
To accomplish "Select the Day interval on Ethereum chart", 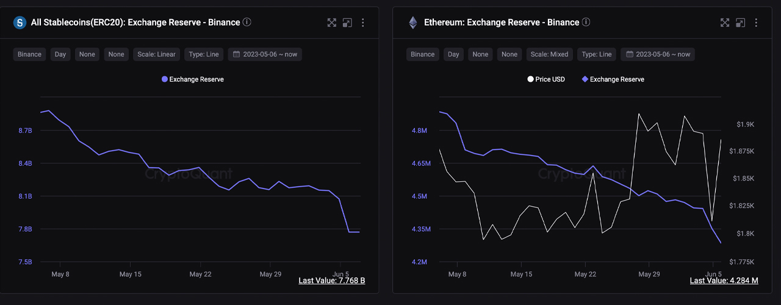I will click(x=453, y=54).
